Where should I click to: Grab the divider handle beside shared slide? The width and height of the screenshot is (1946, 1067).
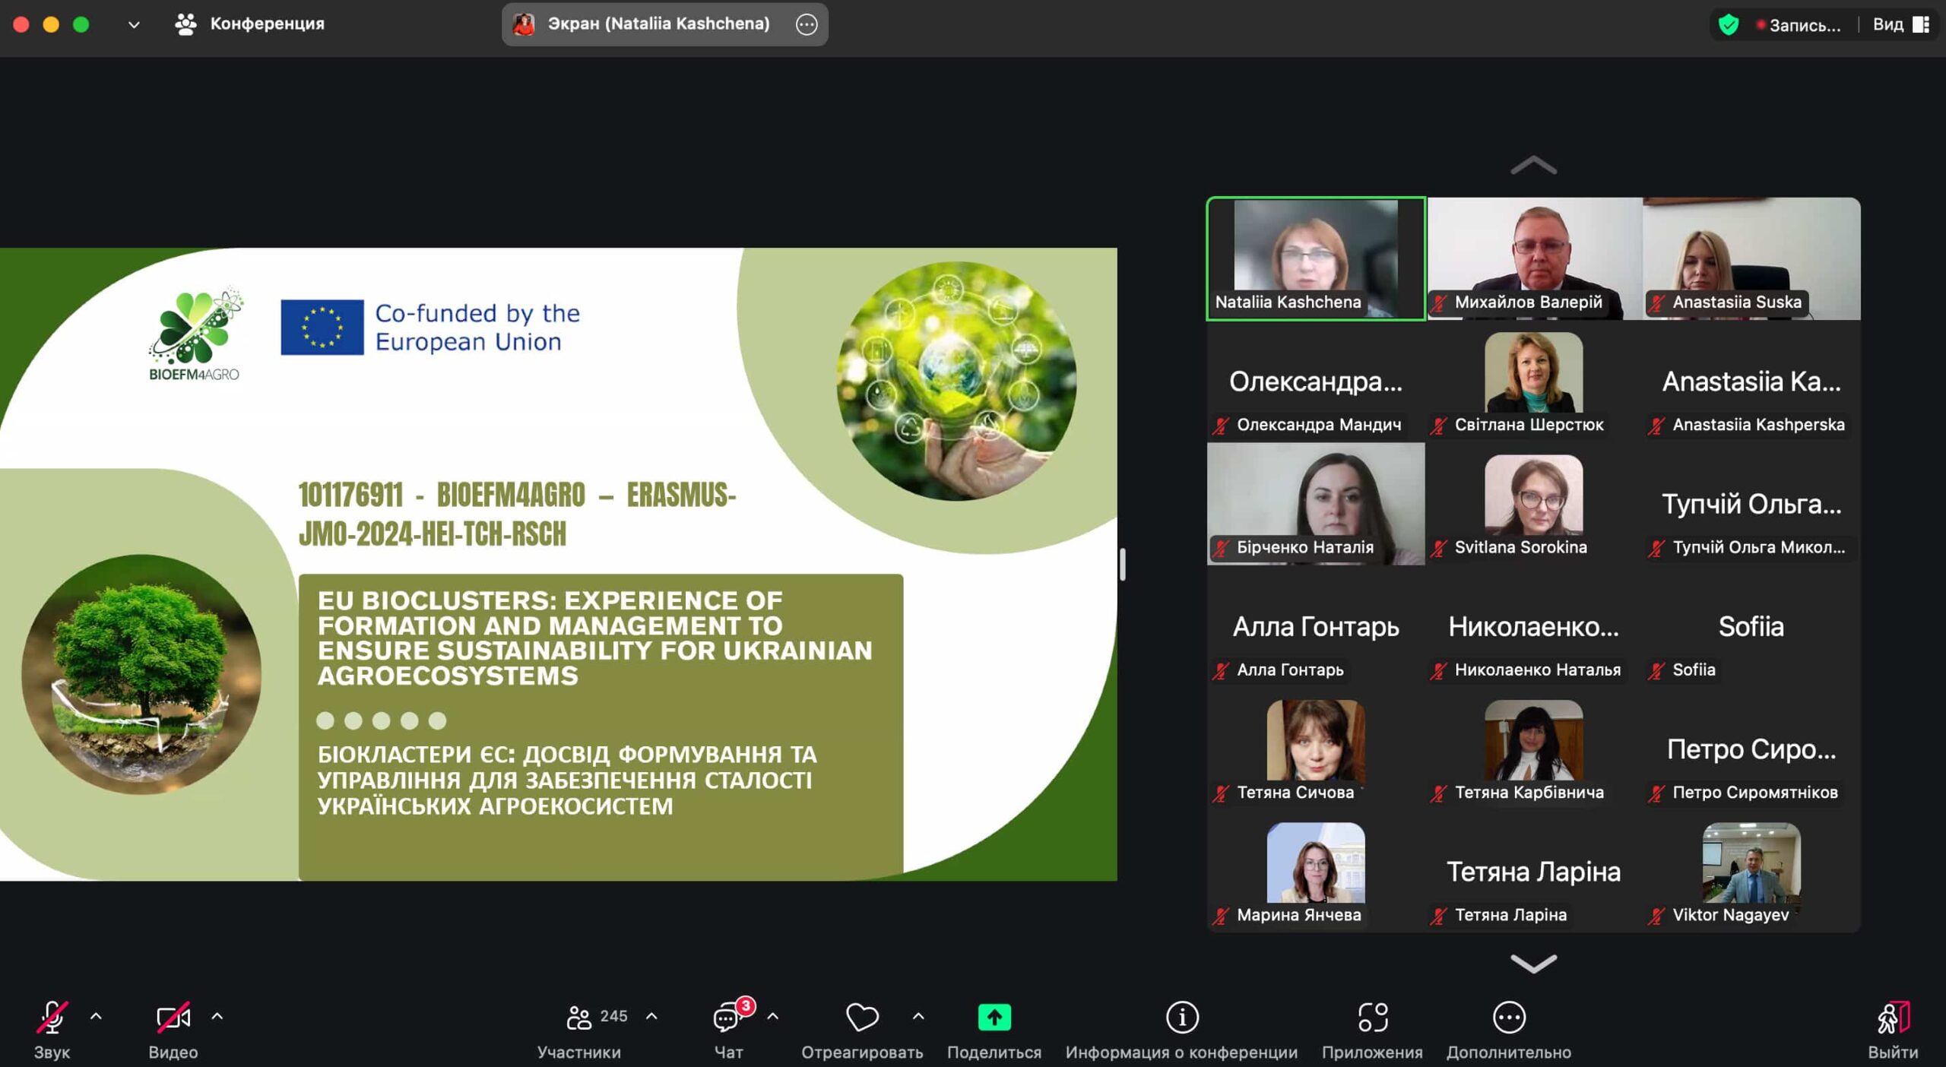pyautogui.click(x=1123, y=564)
